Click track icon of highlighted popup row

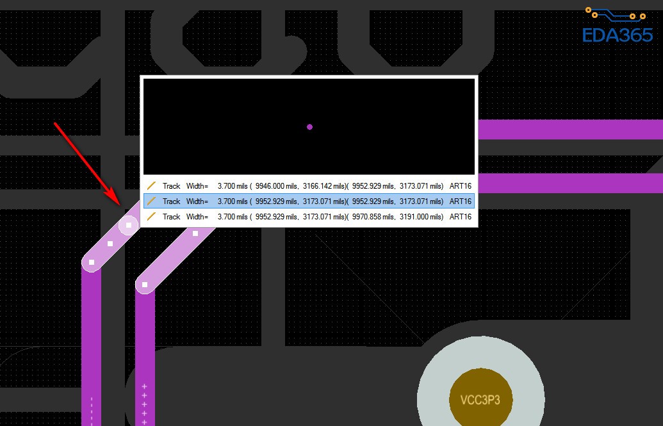(x=151, y=201)
